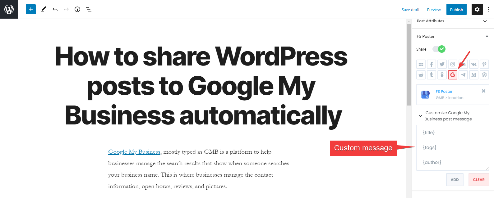Remove the FS Poster GMB account

[x=483, y=91]
